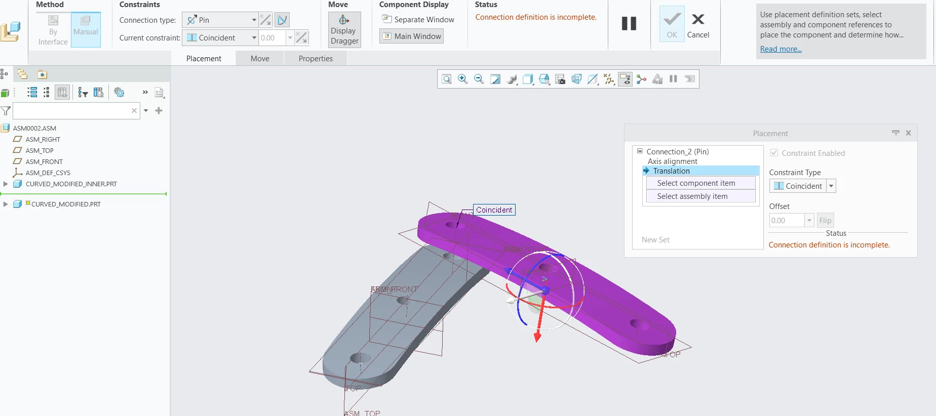Viewport: 936px width, 416px height.
Task: Click the Select component item collector
Action: pyautogui.click(x=701, y=183)
